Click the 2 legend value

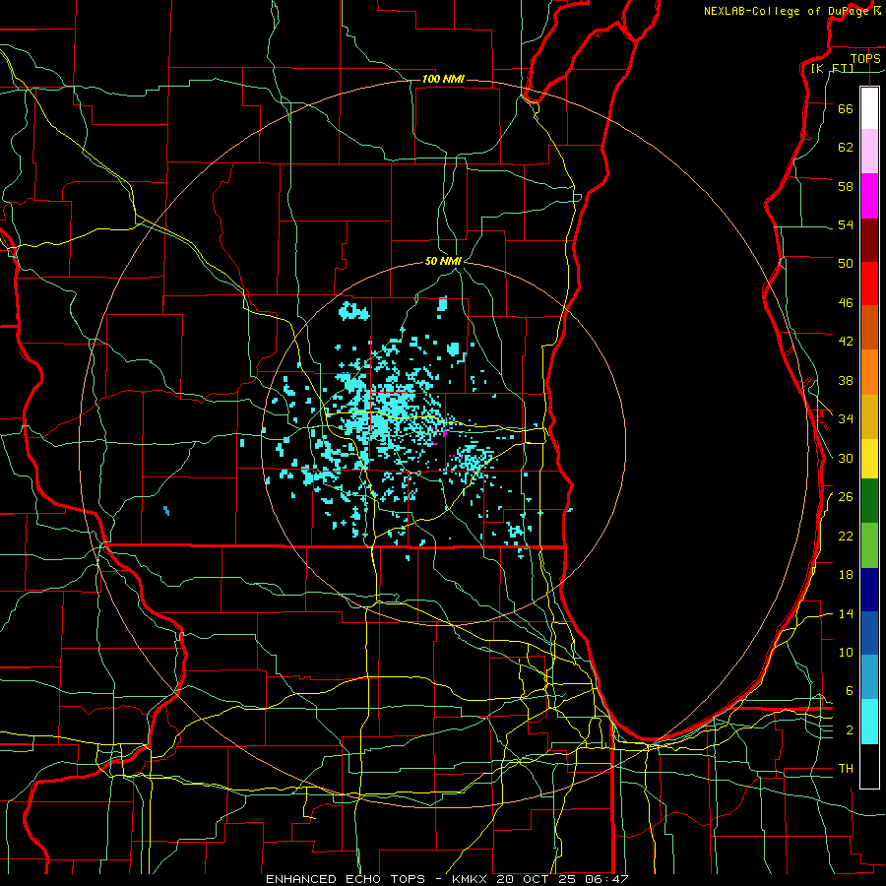[850, 730]
